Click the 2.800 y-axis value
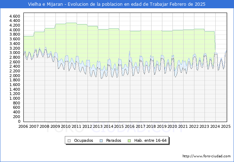This screenshot has height=162, width=234. click(15, 58)
